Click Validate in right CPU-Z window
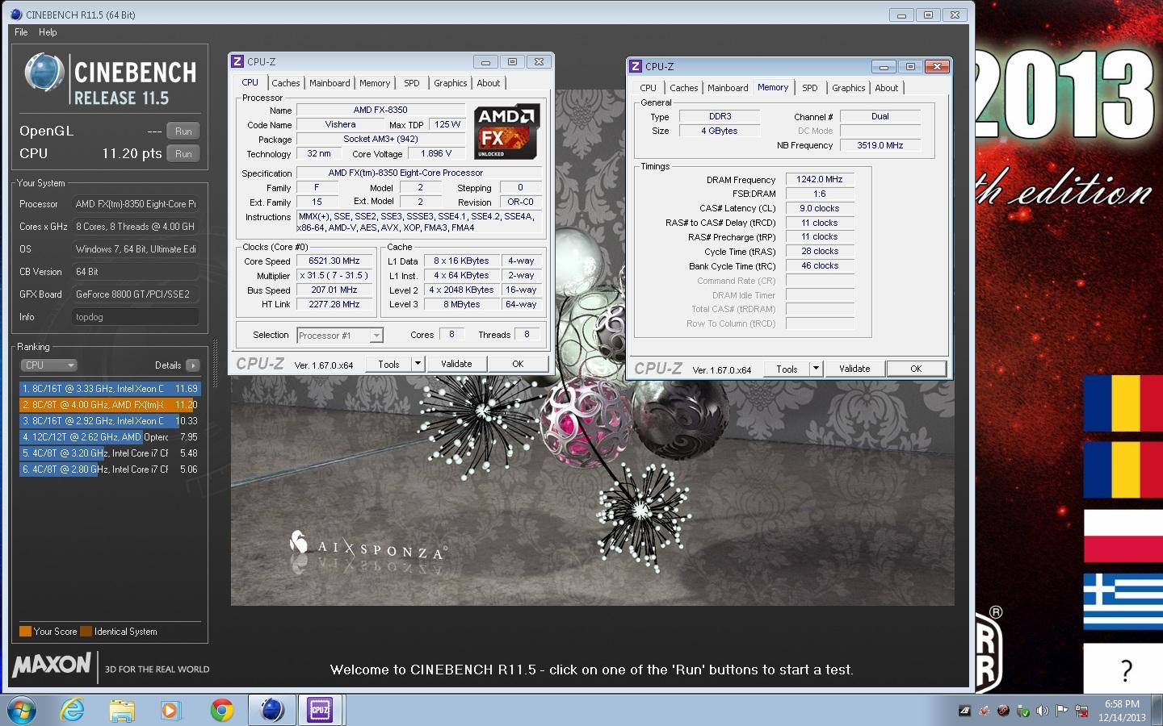 point(854,369)
